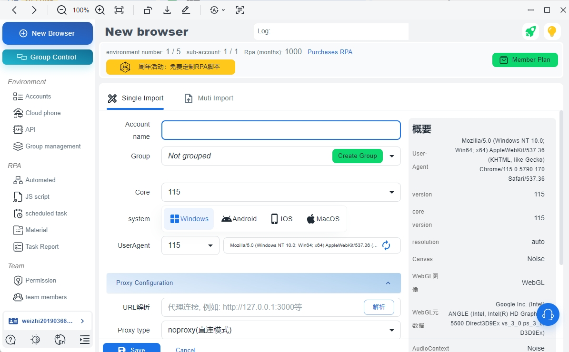Open Task Report under RPA
The height and width of the screenshot is (352, 569).
click(x=36, y=247)
